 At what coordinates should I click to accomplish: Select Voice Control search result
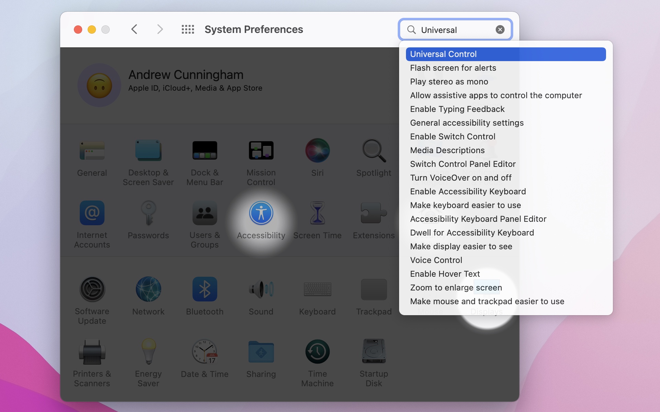(x=506, y=260)
